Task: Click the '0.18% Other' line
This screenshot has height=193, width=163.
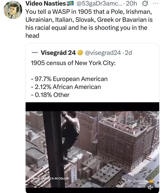Action: click(x=50, y=95)
